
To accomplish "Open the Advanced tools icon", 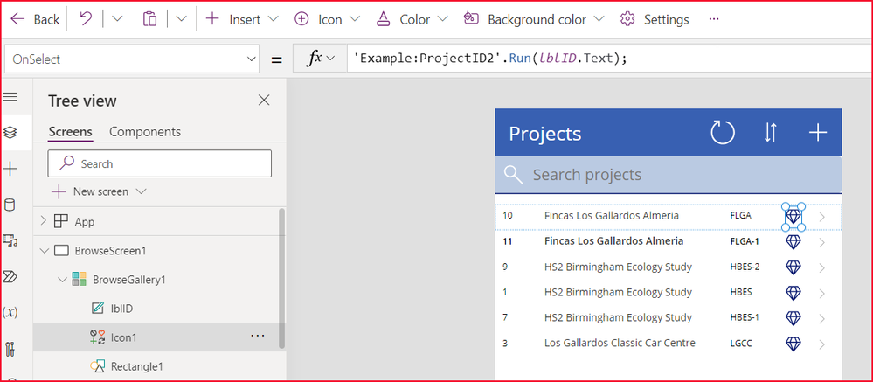I will [x=10, y=349].
